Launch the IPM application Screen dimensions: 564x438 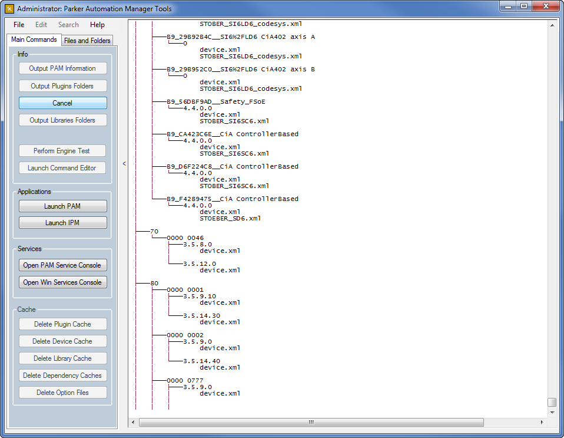coord(62,223)
